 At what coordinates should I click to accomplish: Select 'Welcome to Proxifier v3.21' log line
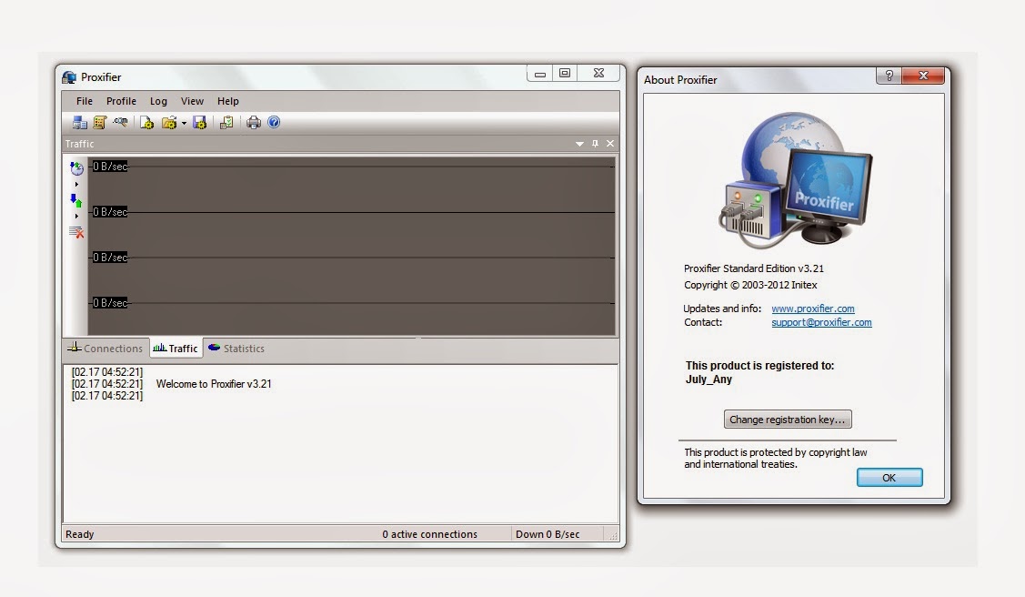click(214, 384)
